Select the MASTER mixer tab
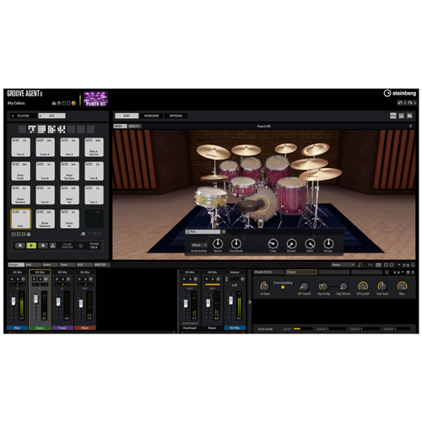 click(101, 265)
